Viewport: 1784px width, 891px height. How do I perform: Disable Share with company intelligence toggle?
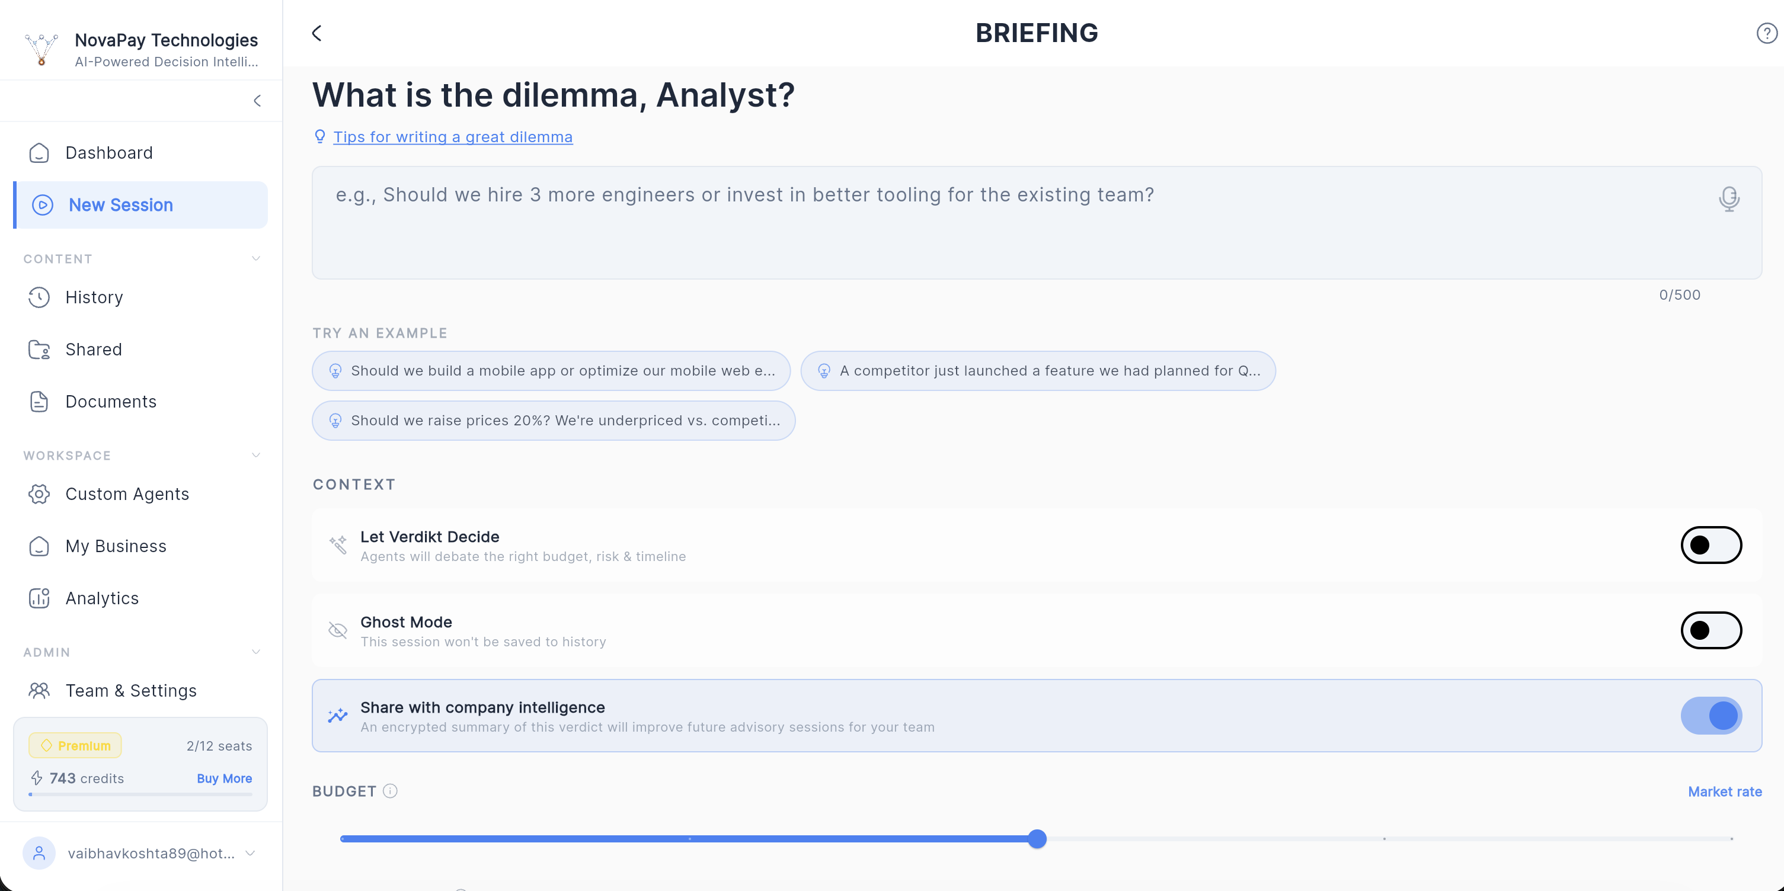(x=1711, y=716)
